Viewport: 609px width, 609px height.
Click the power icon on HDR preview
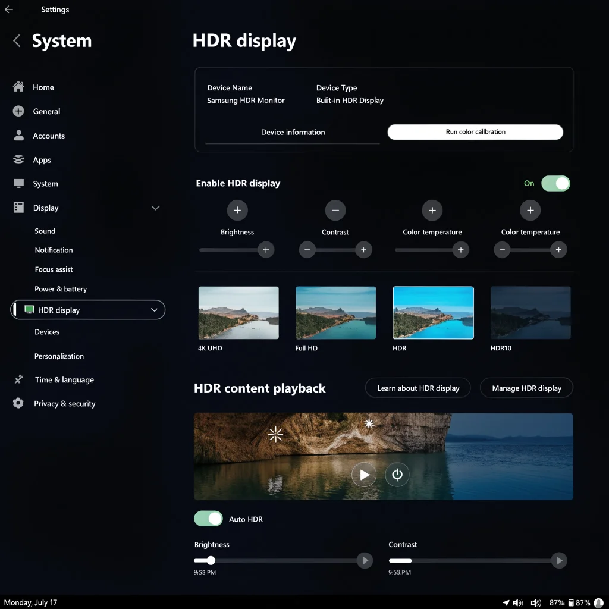(x=397, y=475)
